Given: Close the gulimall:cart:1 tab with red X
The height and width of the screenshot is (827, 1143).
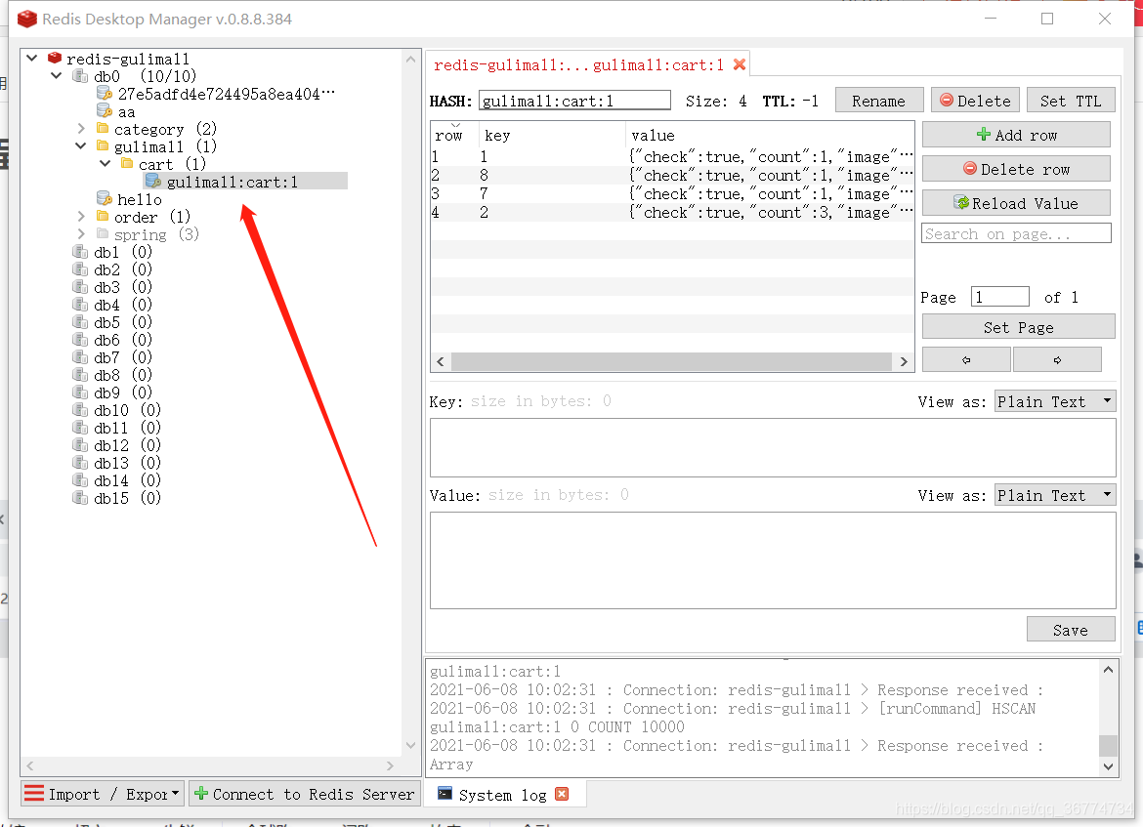Looking at the screenshot, I should click(x=740, y=64).
